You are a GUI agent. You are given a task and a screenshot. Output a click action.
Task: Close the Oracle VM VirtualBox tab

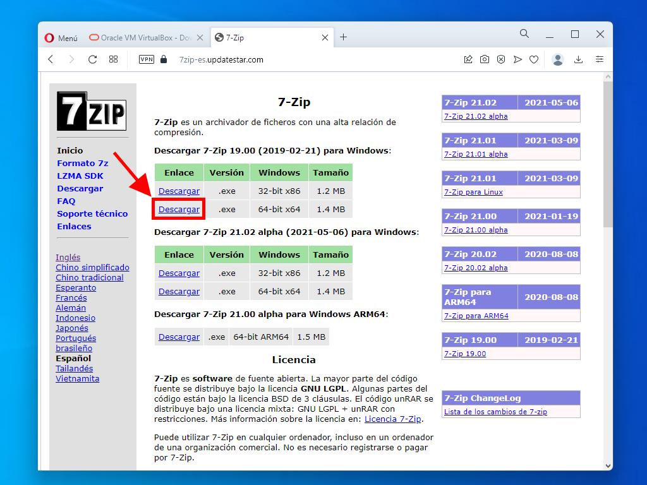[200, 37]
